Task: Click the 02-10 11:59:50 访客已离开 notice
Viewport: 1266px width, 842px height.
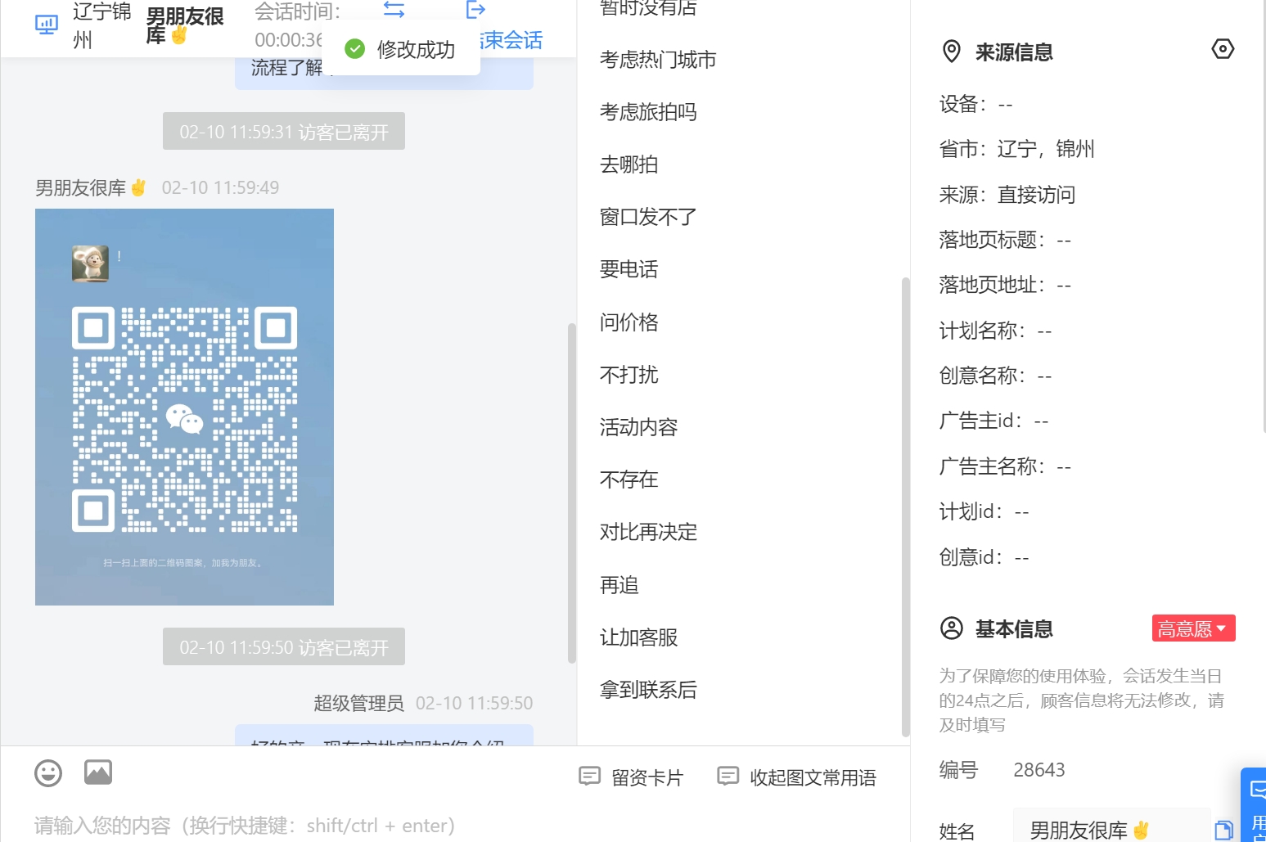Action: [x=284, y=647]
